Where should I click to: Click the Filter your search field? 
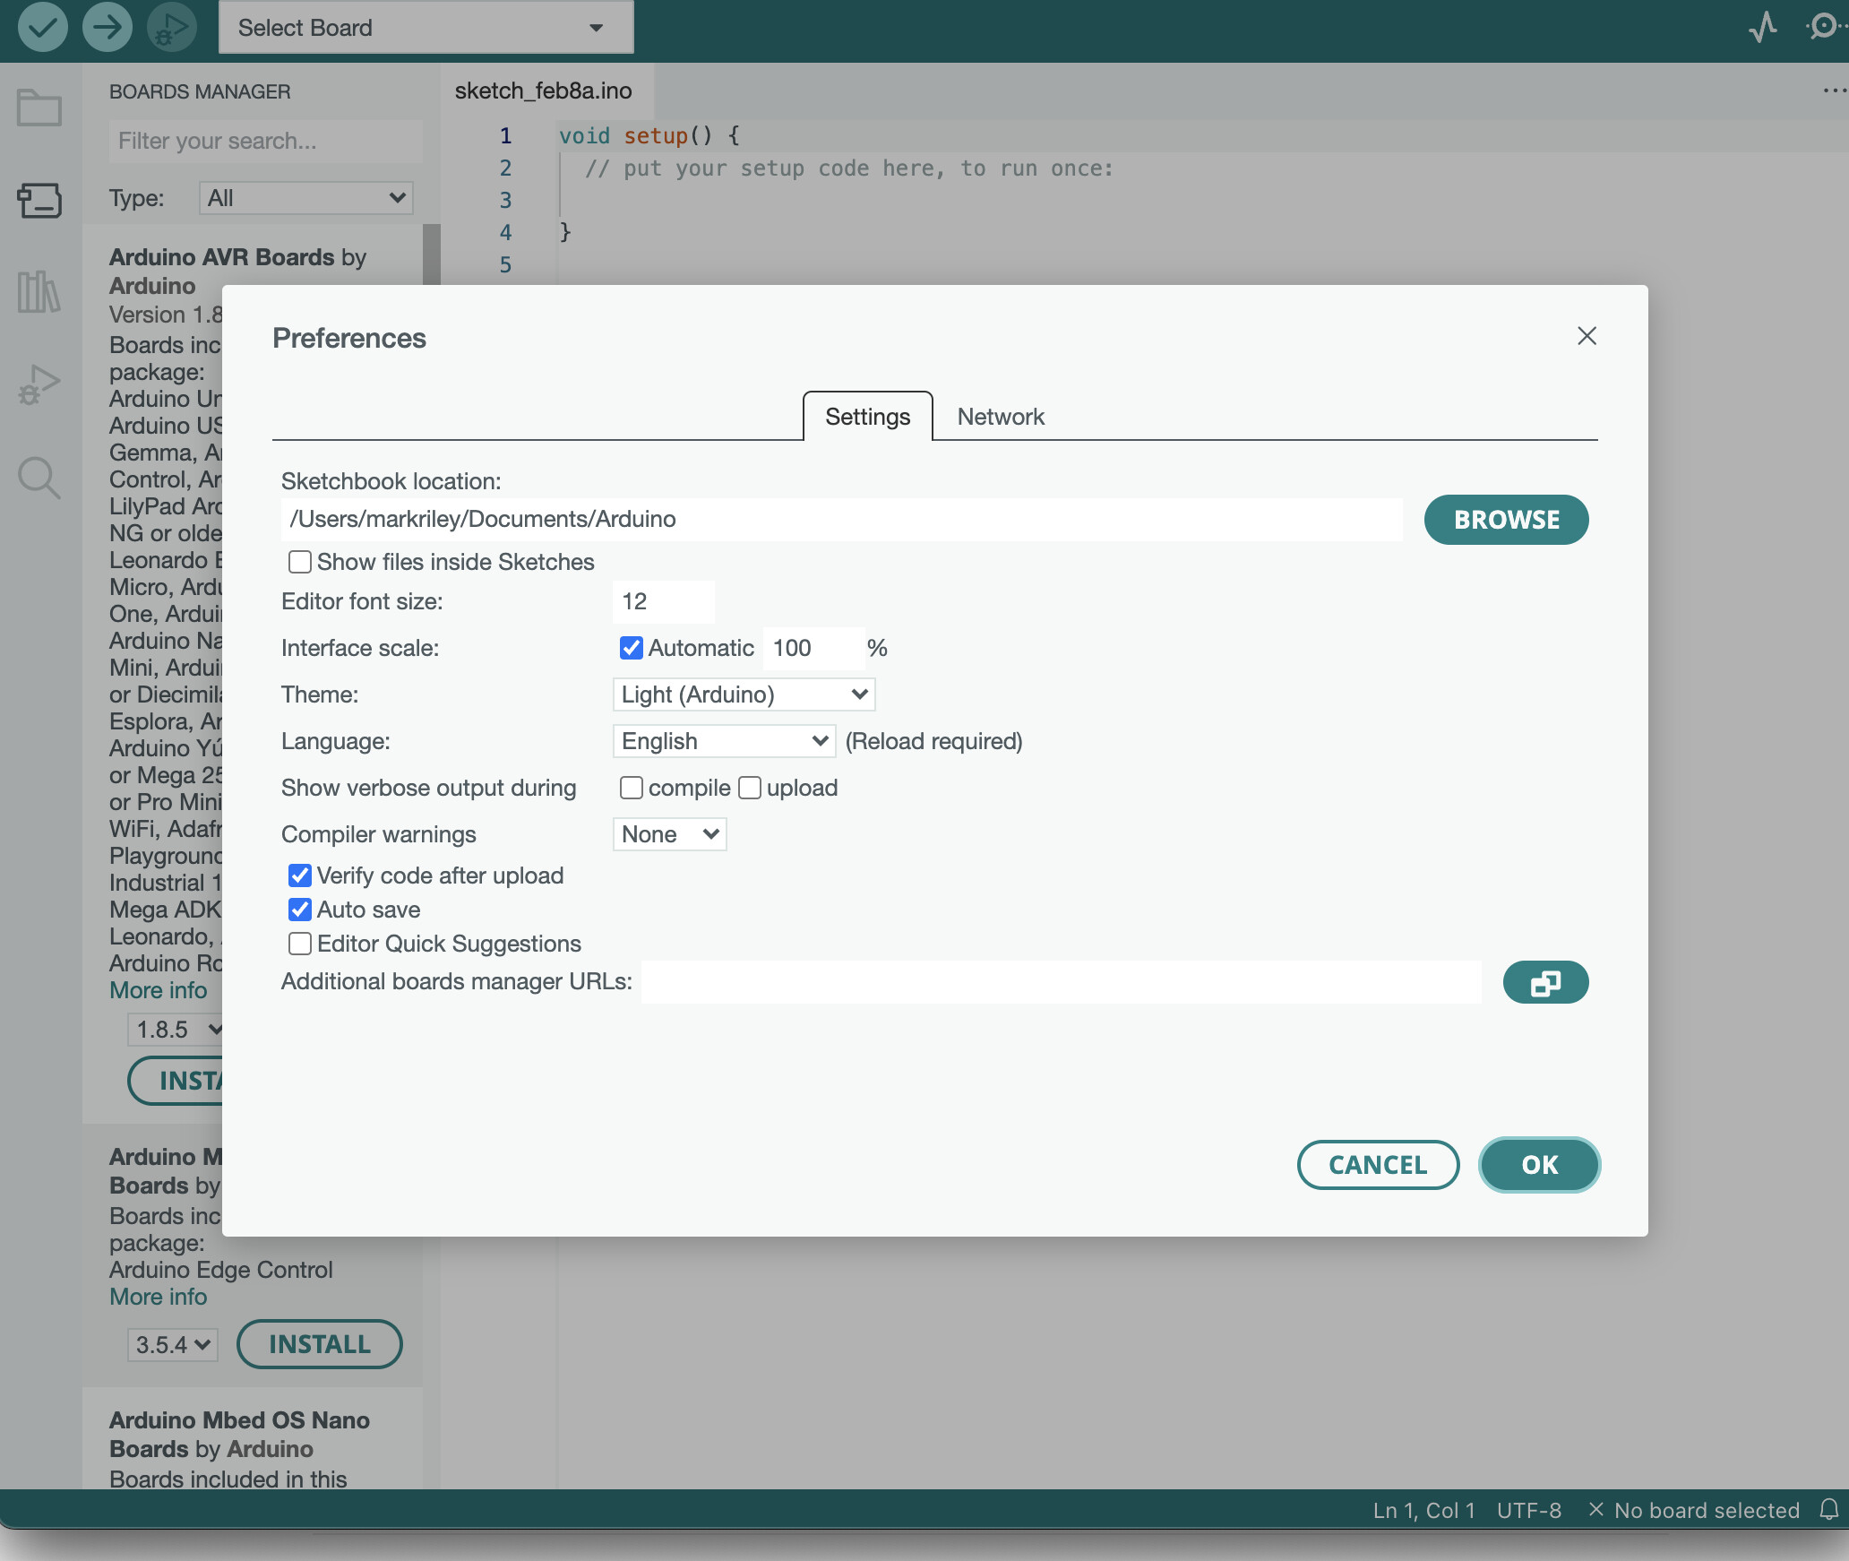pyautogui.click(x=266, y=141)
